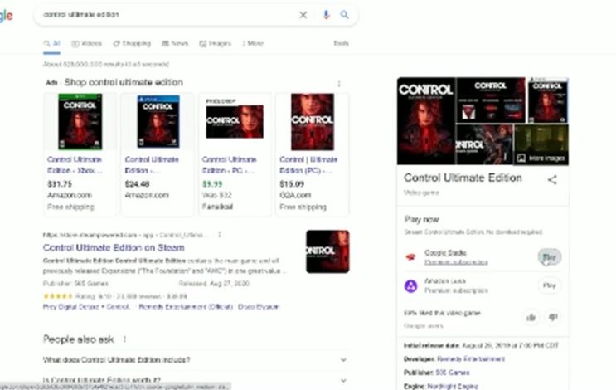
Task: Expand 'What does Control Ultimate Edition include?'
Action: point(196,360)
